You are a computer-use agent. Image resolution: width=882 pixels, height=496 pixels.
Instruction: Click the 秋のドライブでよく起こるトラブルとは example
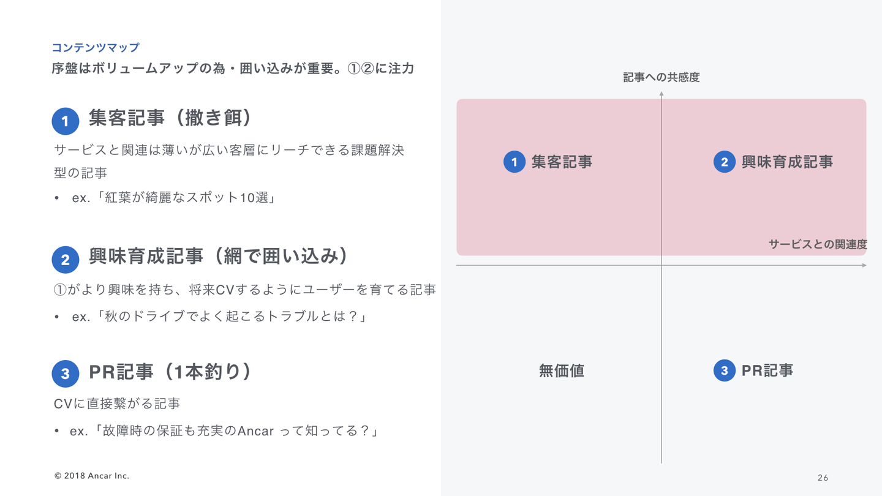click(x=219, y=317)
